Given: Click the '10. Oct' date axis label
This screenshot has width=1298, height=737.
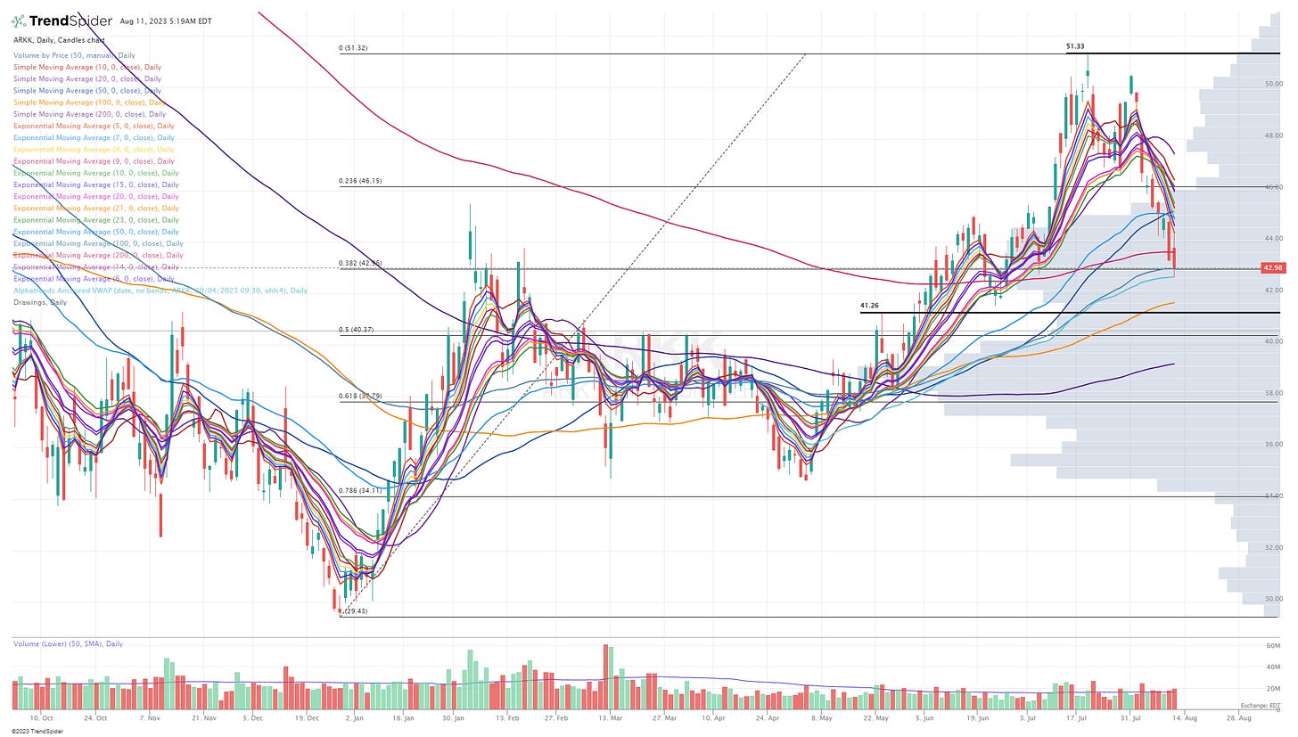Looking at the screenshot, I should click(x=43, y=717).
